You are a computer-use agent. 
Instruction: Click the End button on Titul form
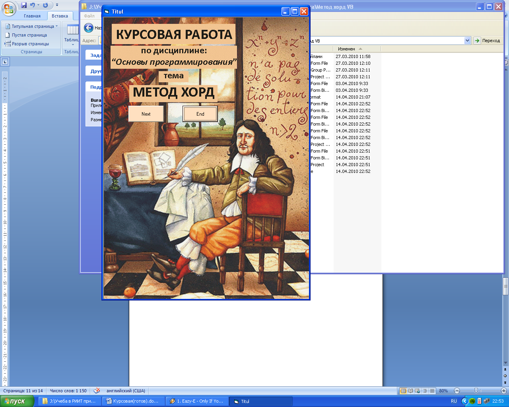(x=200, y=114)
